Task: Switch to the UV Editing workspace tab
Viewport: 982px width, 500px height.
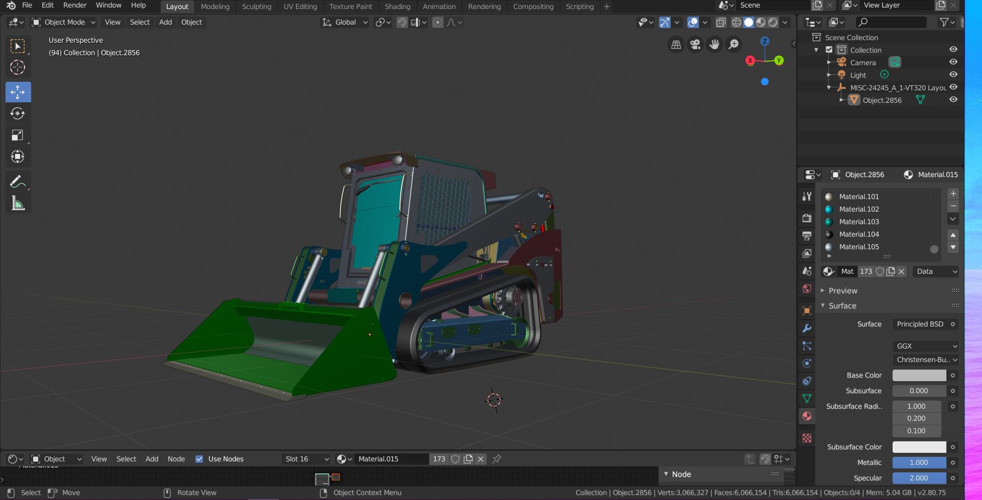Action: tap(300, 7)
